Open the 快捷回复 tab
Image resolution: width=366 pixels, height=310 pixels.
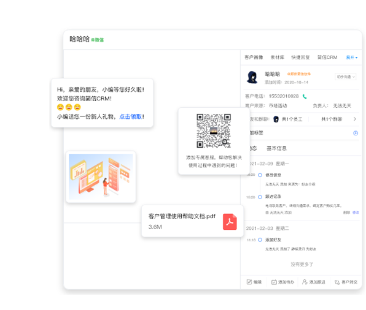tap(300, 58)
